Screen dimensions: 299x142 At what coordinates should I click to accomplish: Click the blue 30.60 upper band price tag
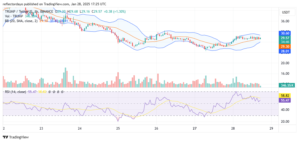pos(285,33)
